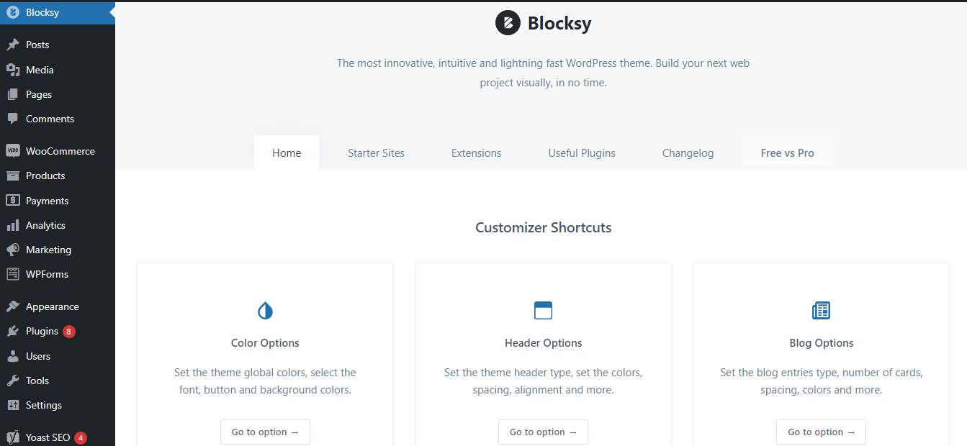Click the Blocksy logo in page header
The image size is (967, 446).
click(x=508, y=23)
